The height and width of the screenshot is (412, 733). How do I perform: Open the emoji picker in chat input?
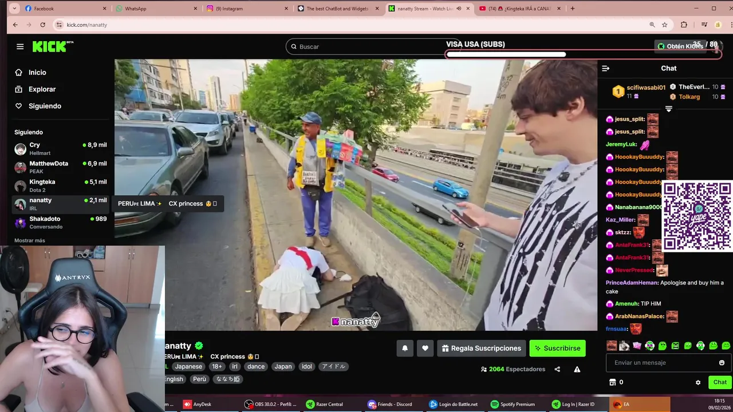722,363
